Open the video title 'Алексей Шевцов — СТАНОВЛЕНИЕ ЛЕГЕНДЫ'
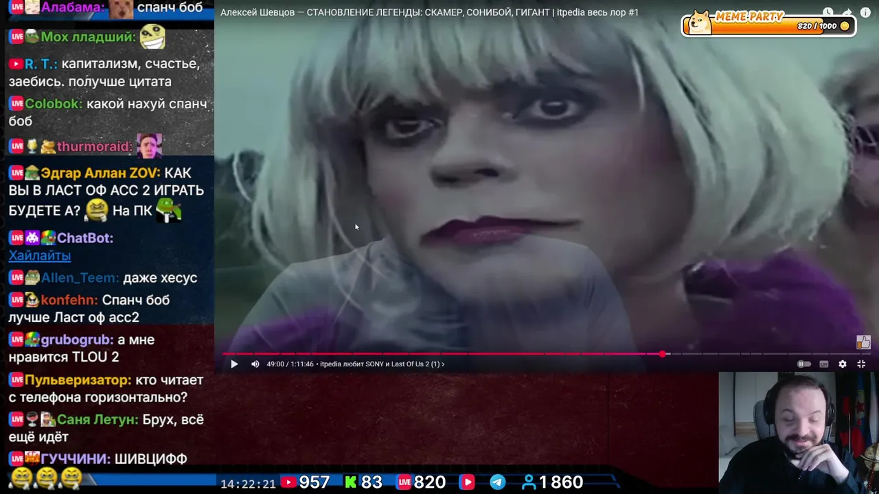The width and height of the screenshot is (879, 494). pos(429,12)
